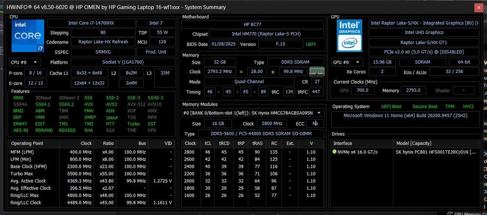The image size is (487, 215).
Task: Click the Intel Core i7 CPU logo
Action: [28, 36]
